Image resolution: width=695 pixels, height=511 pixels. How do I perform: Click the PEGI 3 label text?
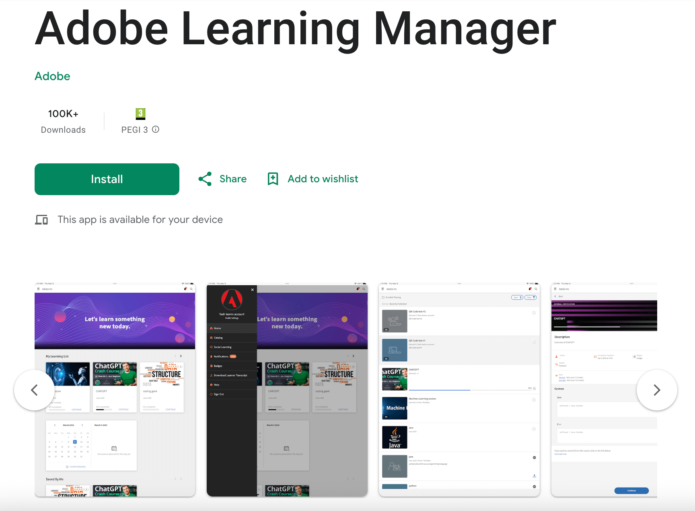click(x=135, y=130)
